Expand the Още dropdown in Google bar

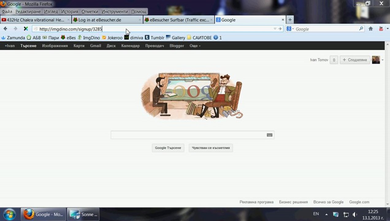tap(195, 46)
